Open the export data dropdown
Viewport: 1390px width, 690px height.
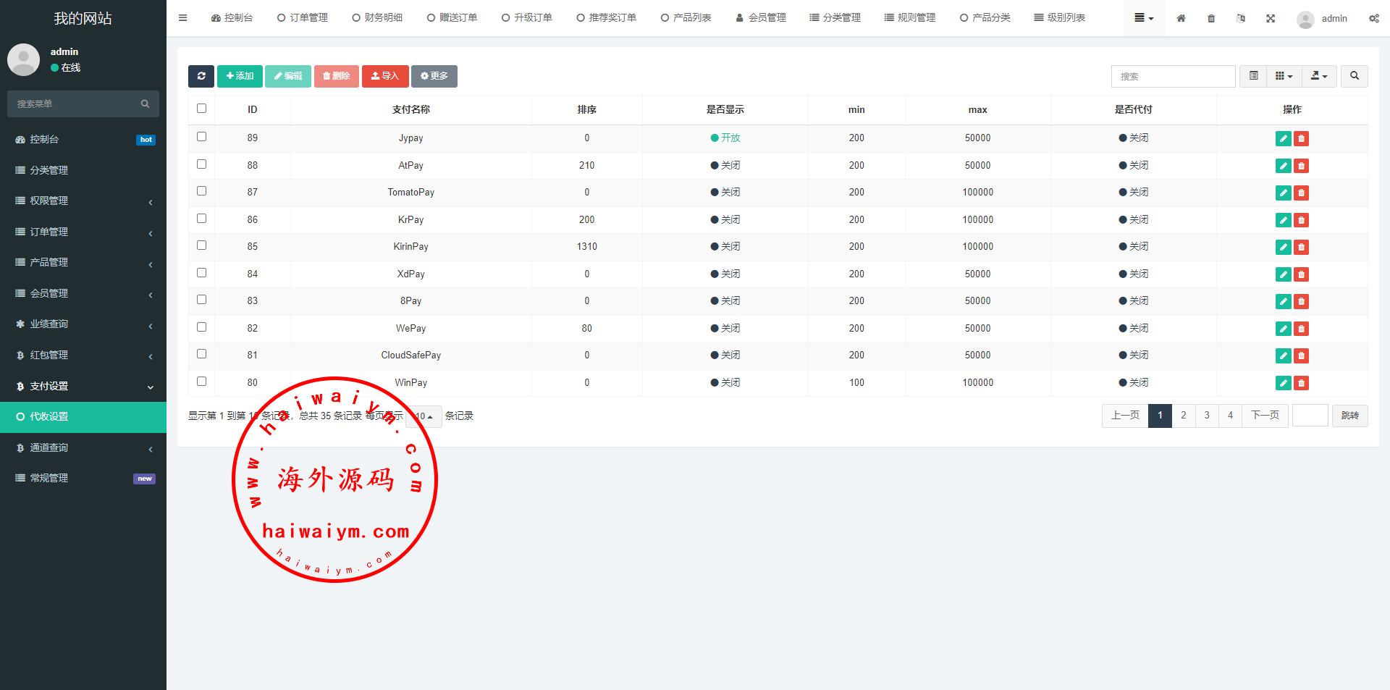click(1319, 76)
